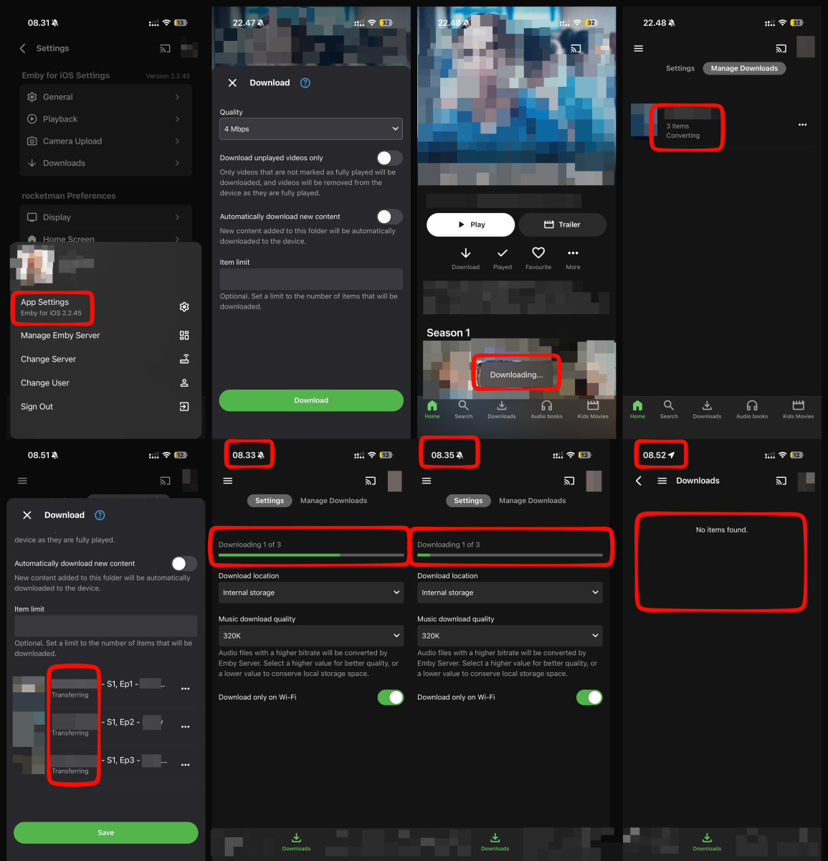Open the Display preferences row
828x861 pixels.
click(105, 217)
